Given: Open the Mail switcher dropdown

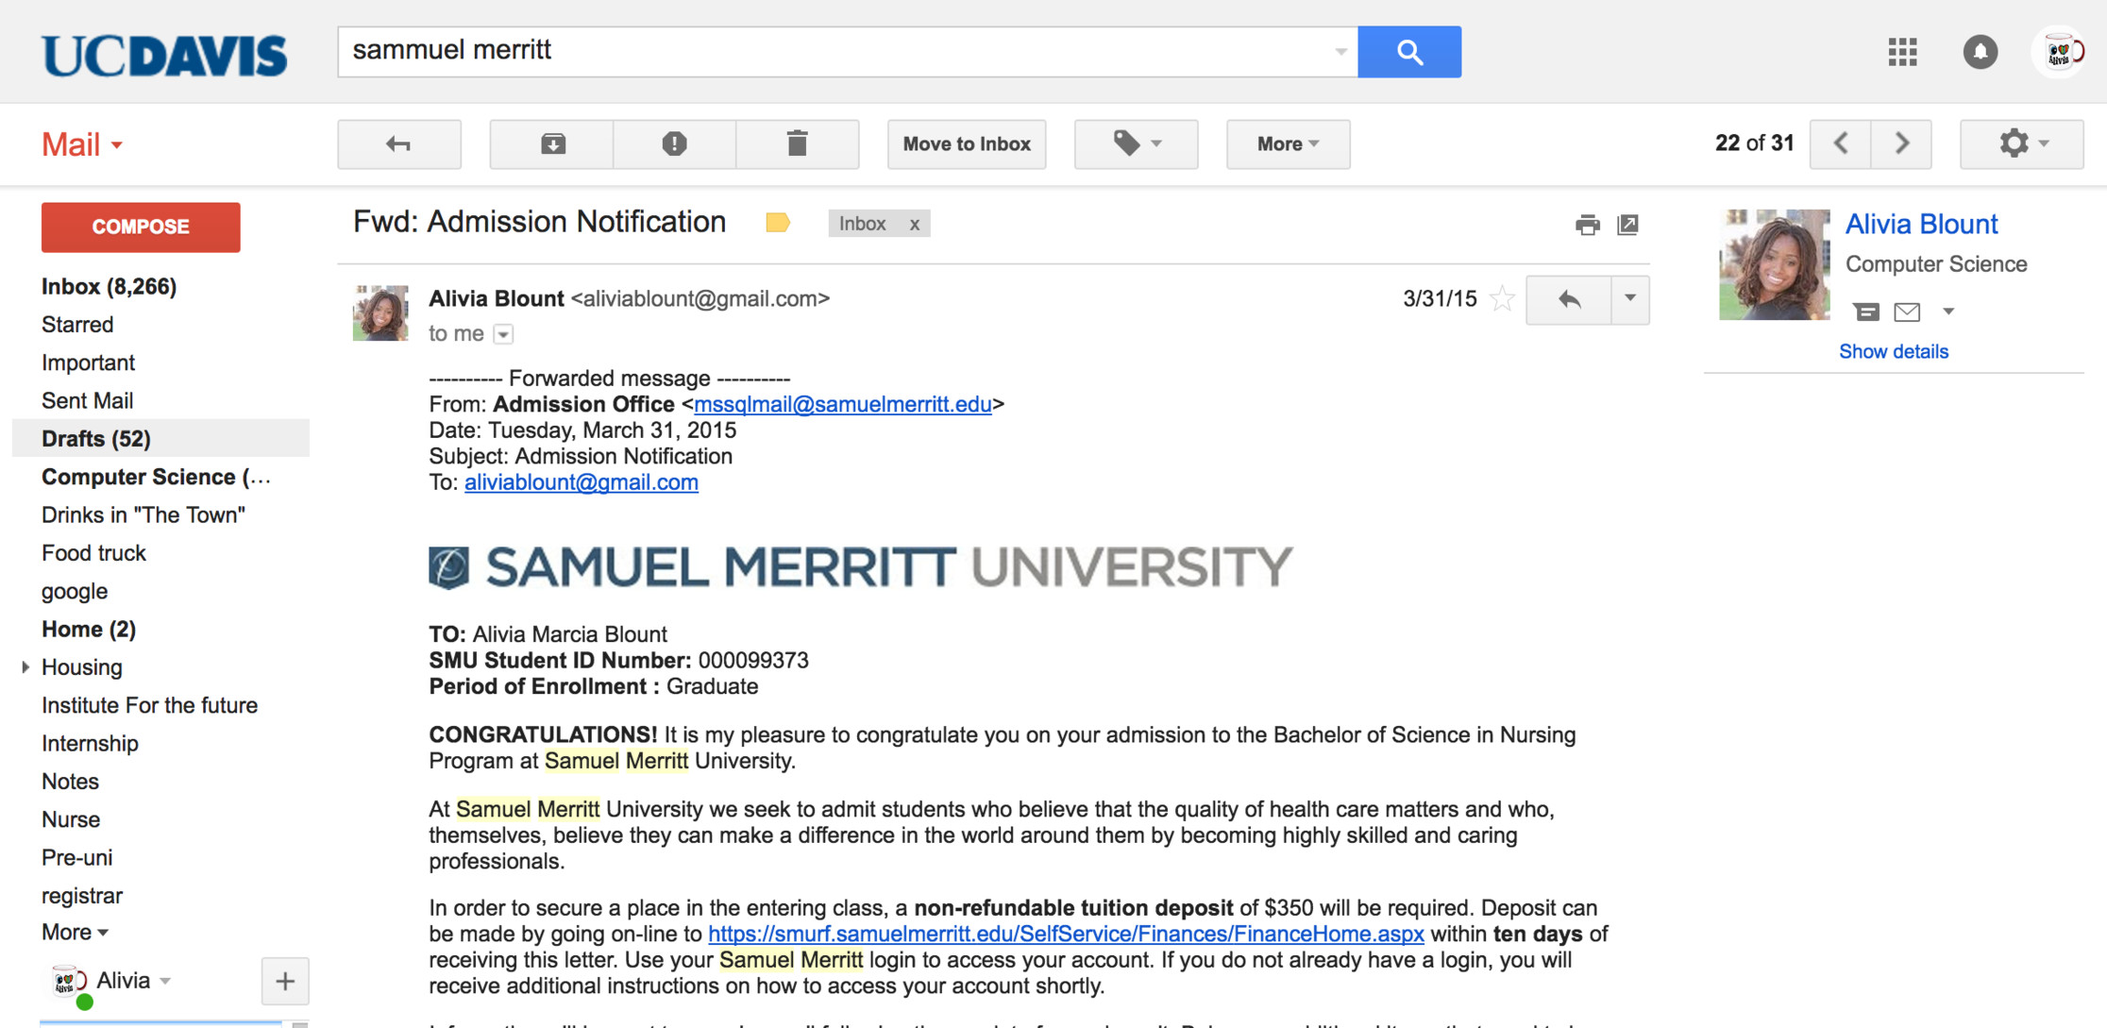Looking at the screenshot, I should coord(82,144).
